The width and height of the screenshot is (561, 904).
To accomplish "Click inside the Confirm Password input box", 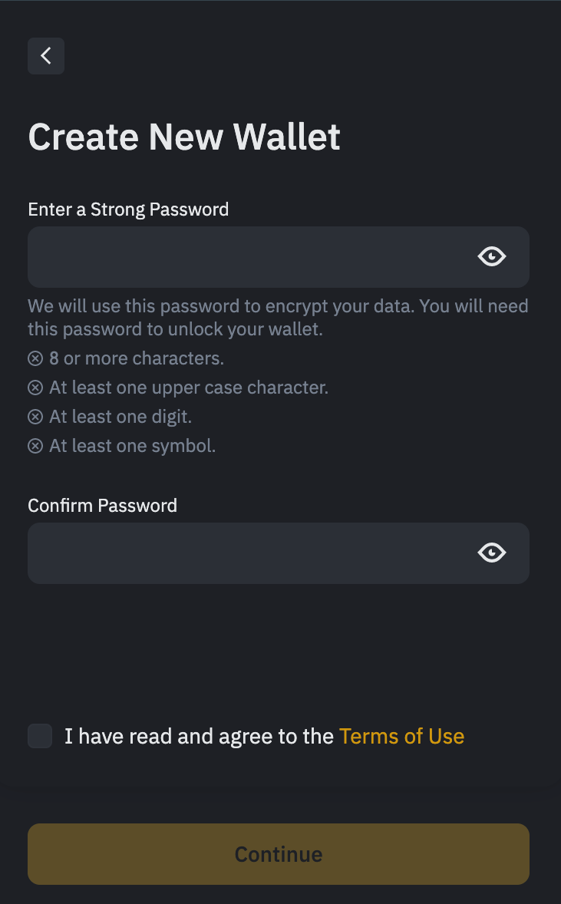I will [x=246, y=553].
